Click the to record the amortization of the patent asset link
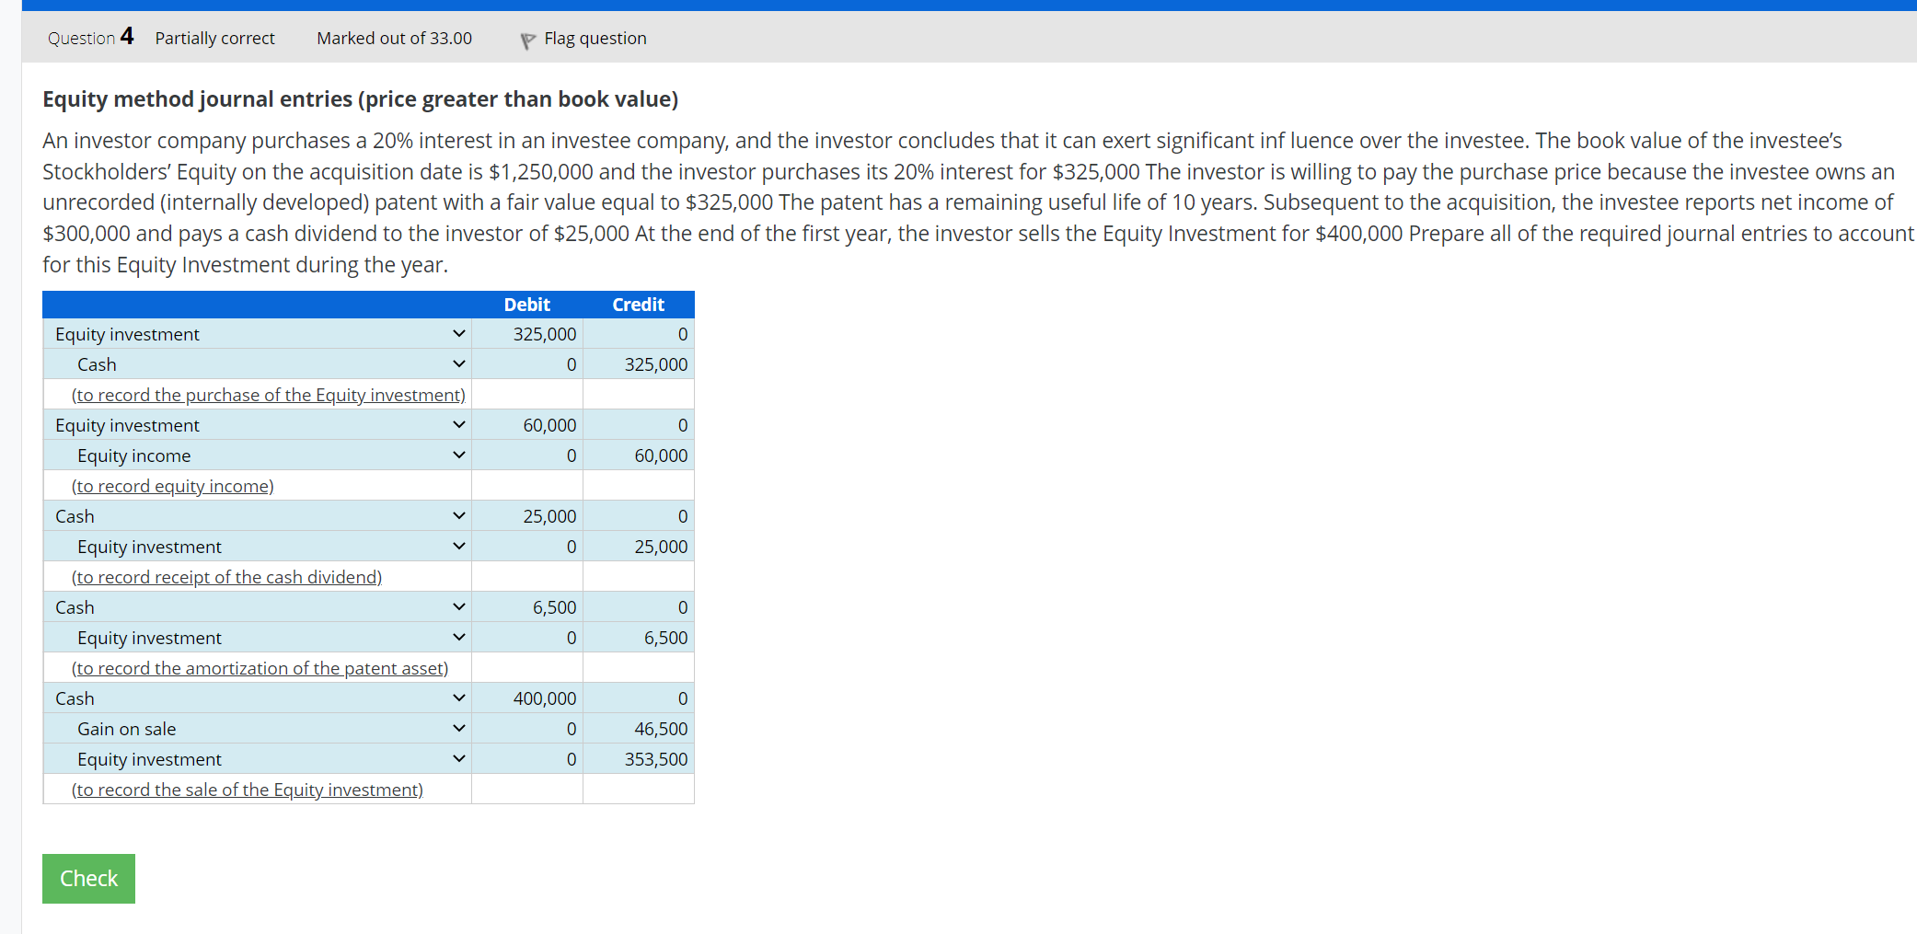 (260, 667)
